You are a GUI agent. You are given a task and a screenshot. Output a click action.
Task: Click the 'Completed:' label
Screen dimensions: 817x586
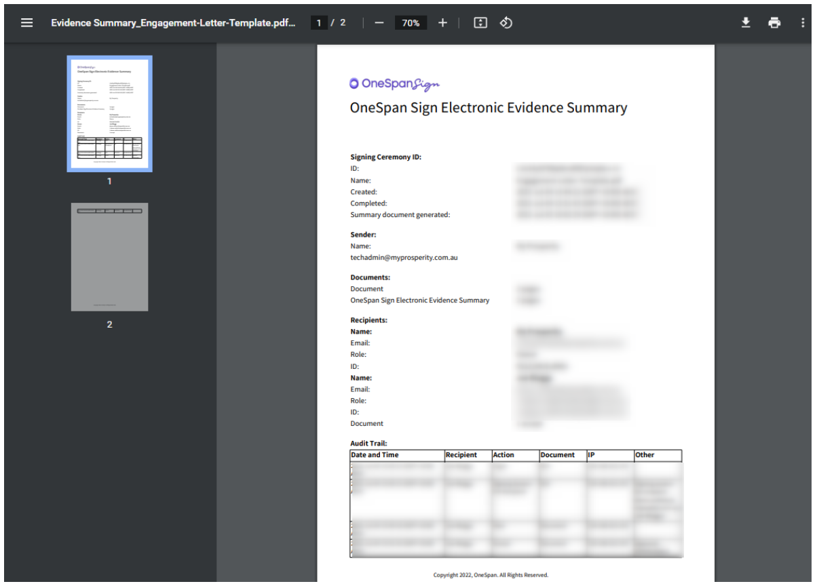point(368,203)
